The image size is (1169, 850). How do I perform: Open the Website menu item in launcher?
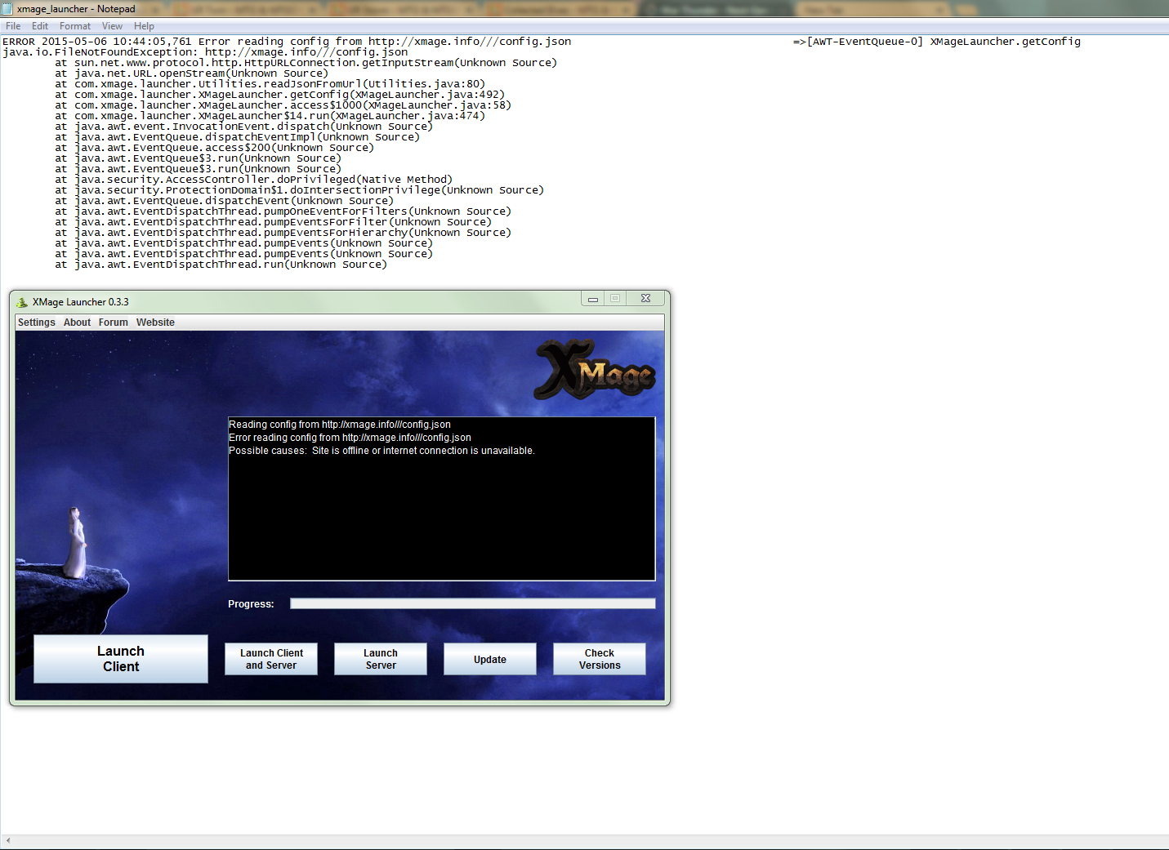click(x=155, y=323)
